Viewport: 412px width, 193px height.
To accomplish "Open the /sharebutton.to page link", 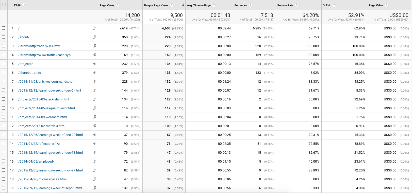I will pyautogui.click(x=30, y=73).
